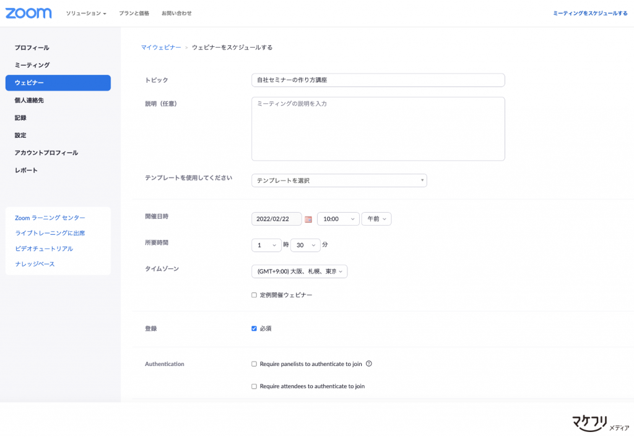Click the 説明 description text area
The image size is (634, 437).
click(x=378, y=129)
